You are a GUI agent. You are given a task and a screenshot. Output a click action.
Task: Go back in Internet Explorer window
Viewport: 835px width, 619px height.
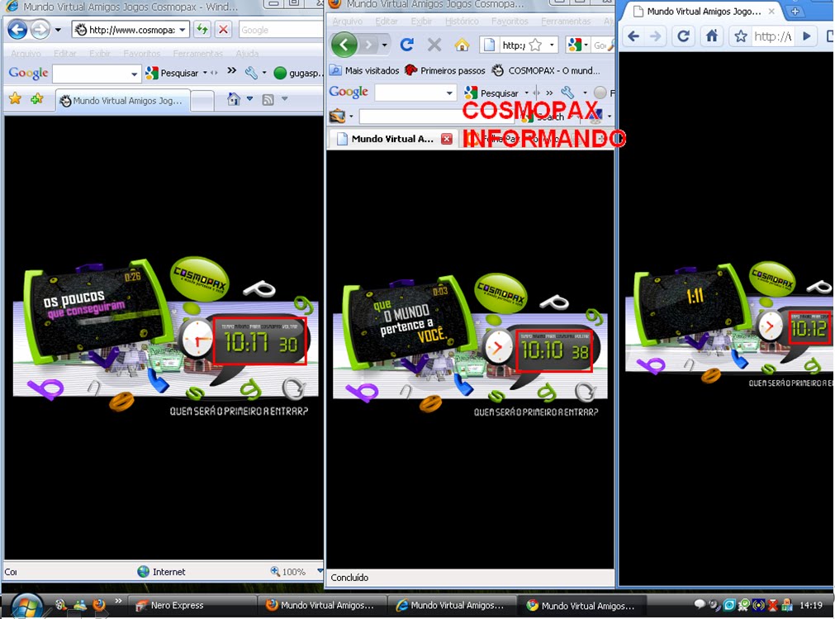(17, 29)
